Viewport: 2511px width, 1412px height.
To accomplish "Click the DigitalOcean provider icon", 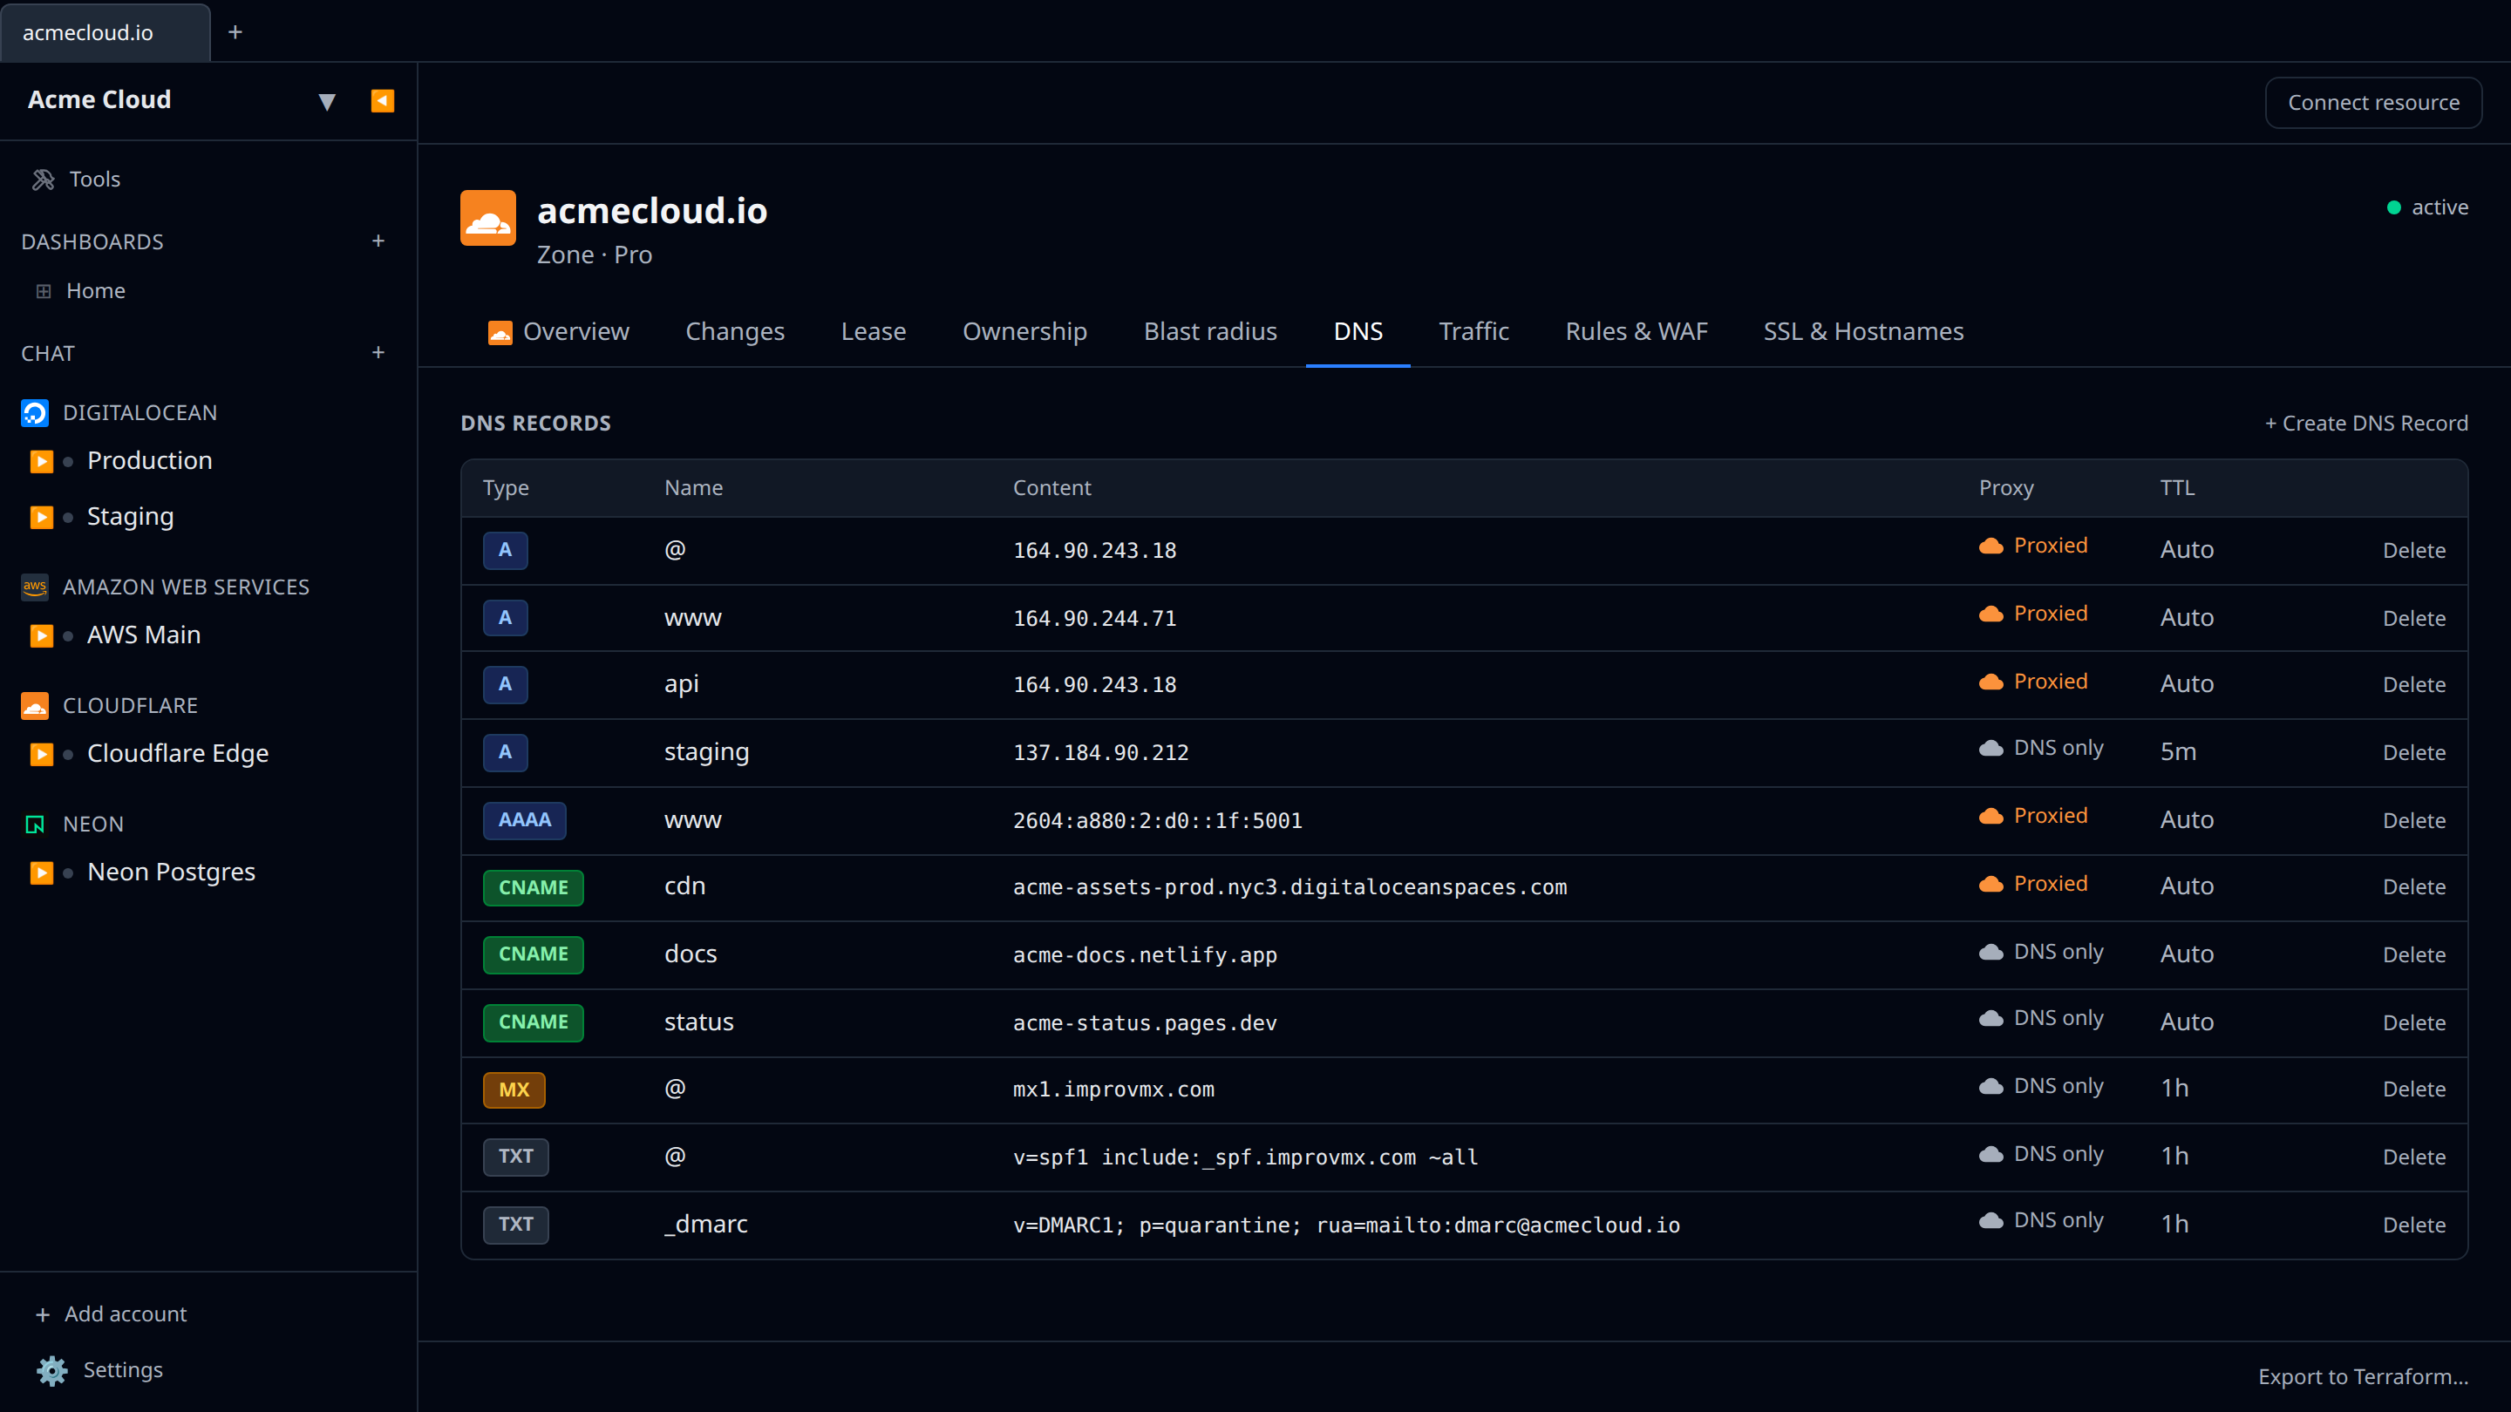I will 35,413.
